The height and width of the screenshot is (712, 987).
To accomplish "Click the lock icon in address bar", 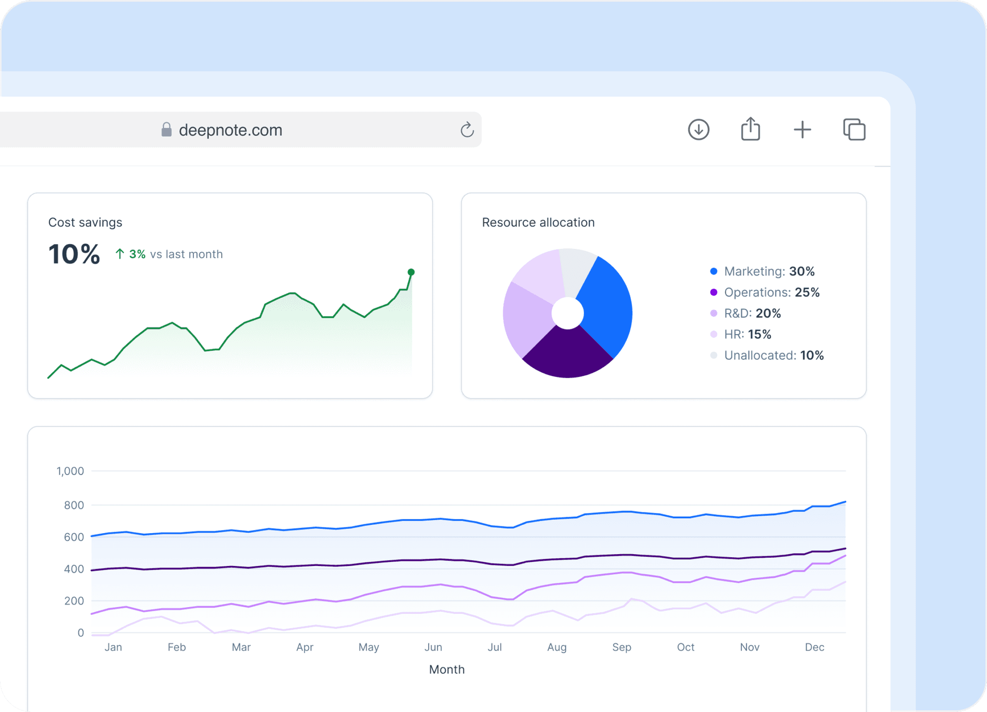I will tap(166, 130).
